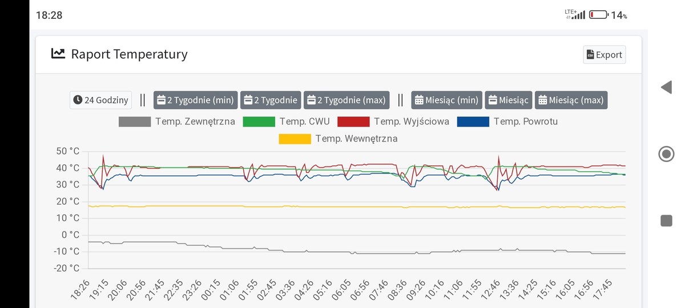The image size is (685, 308).
Task: Click the 50 °C axis label
Action: coord(67,151)
